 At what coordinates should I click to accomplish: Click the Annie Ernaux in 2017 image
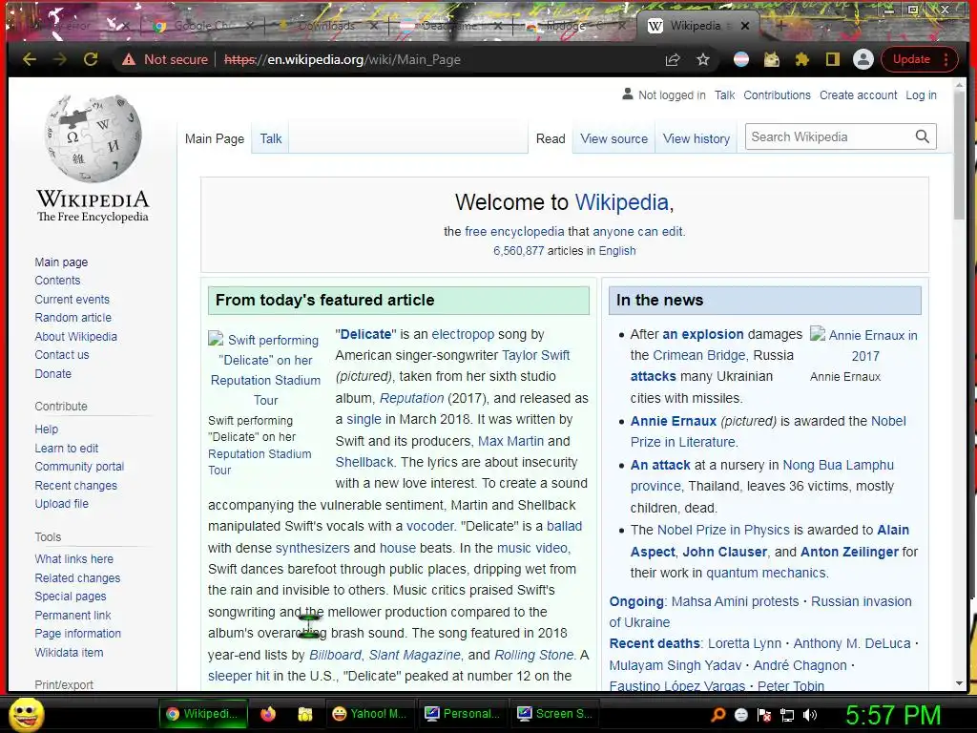click(x=864, y=345)
